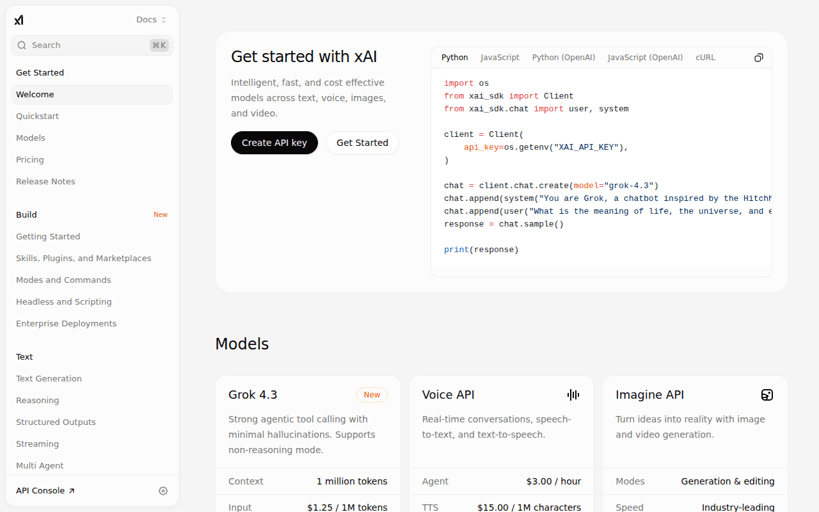This screenshot has width=819, height=512.
Task: Click the Get Started button
Action: pyautogui.click(x=362, y=143)
